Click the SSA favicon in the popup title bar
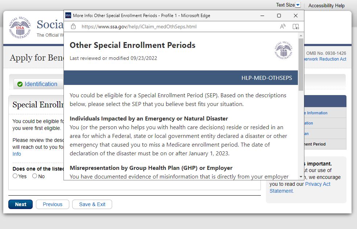 (x=68, y=16)
